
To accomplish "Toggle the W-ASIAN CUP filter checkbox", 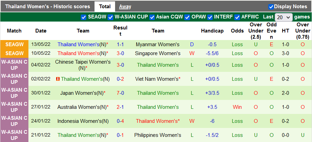I will (110, 17).
